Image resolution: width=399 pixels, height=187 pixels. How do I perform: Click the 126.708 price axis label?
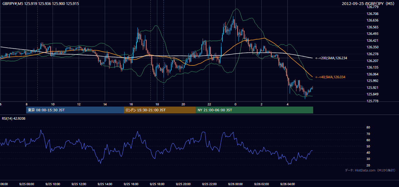click(x=372, y=14)
